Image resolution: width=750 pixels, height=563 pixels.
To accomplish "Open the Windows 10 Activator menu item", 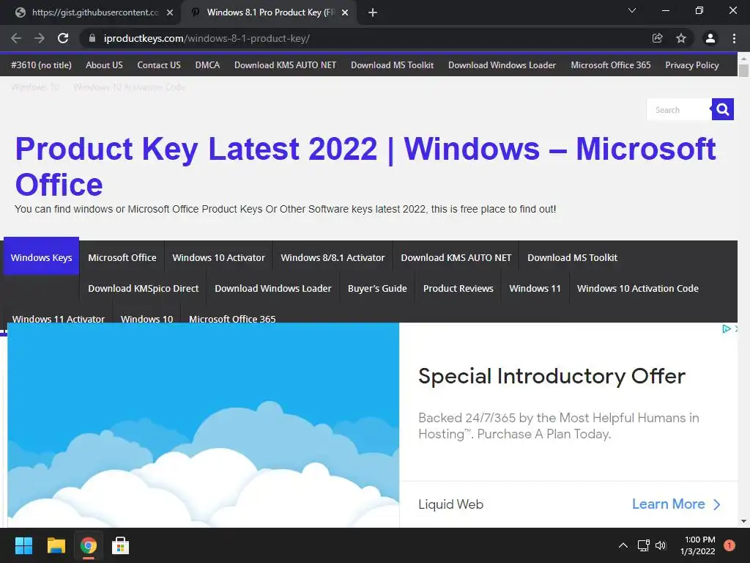I will click(x=218, y=257).
